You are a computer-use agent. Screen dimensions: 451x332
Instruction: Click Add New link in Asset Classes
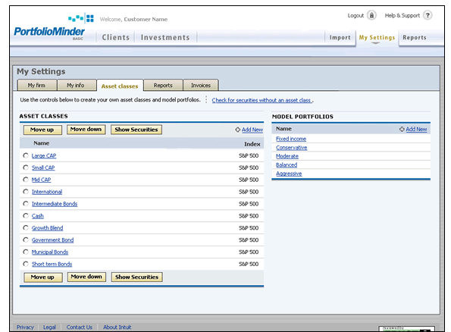[x=252, y=130]
